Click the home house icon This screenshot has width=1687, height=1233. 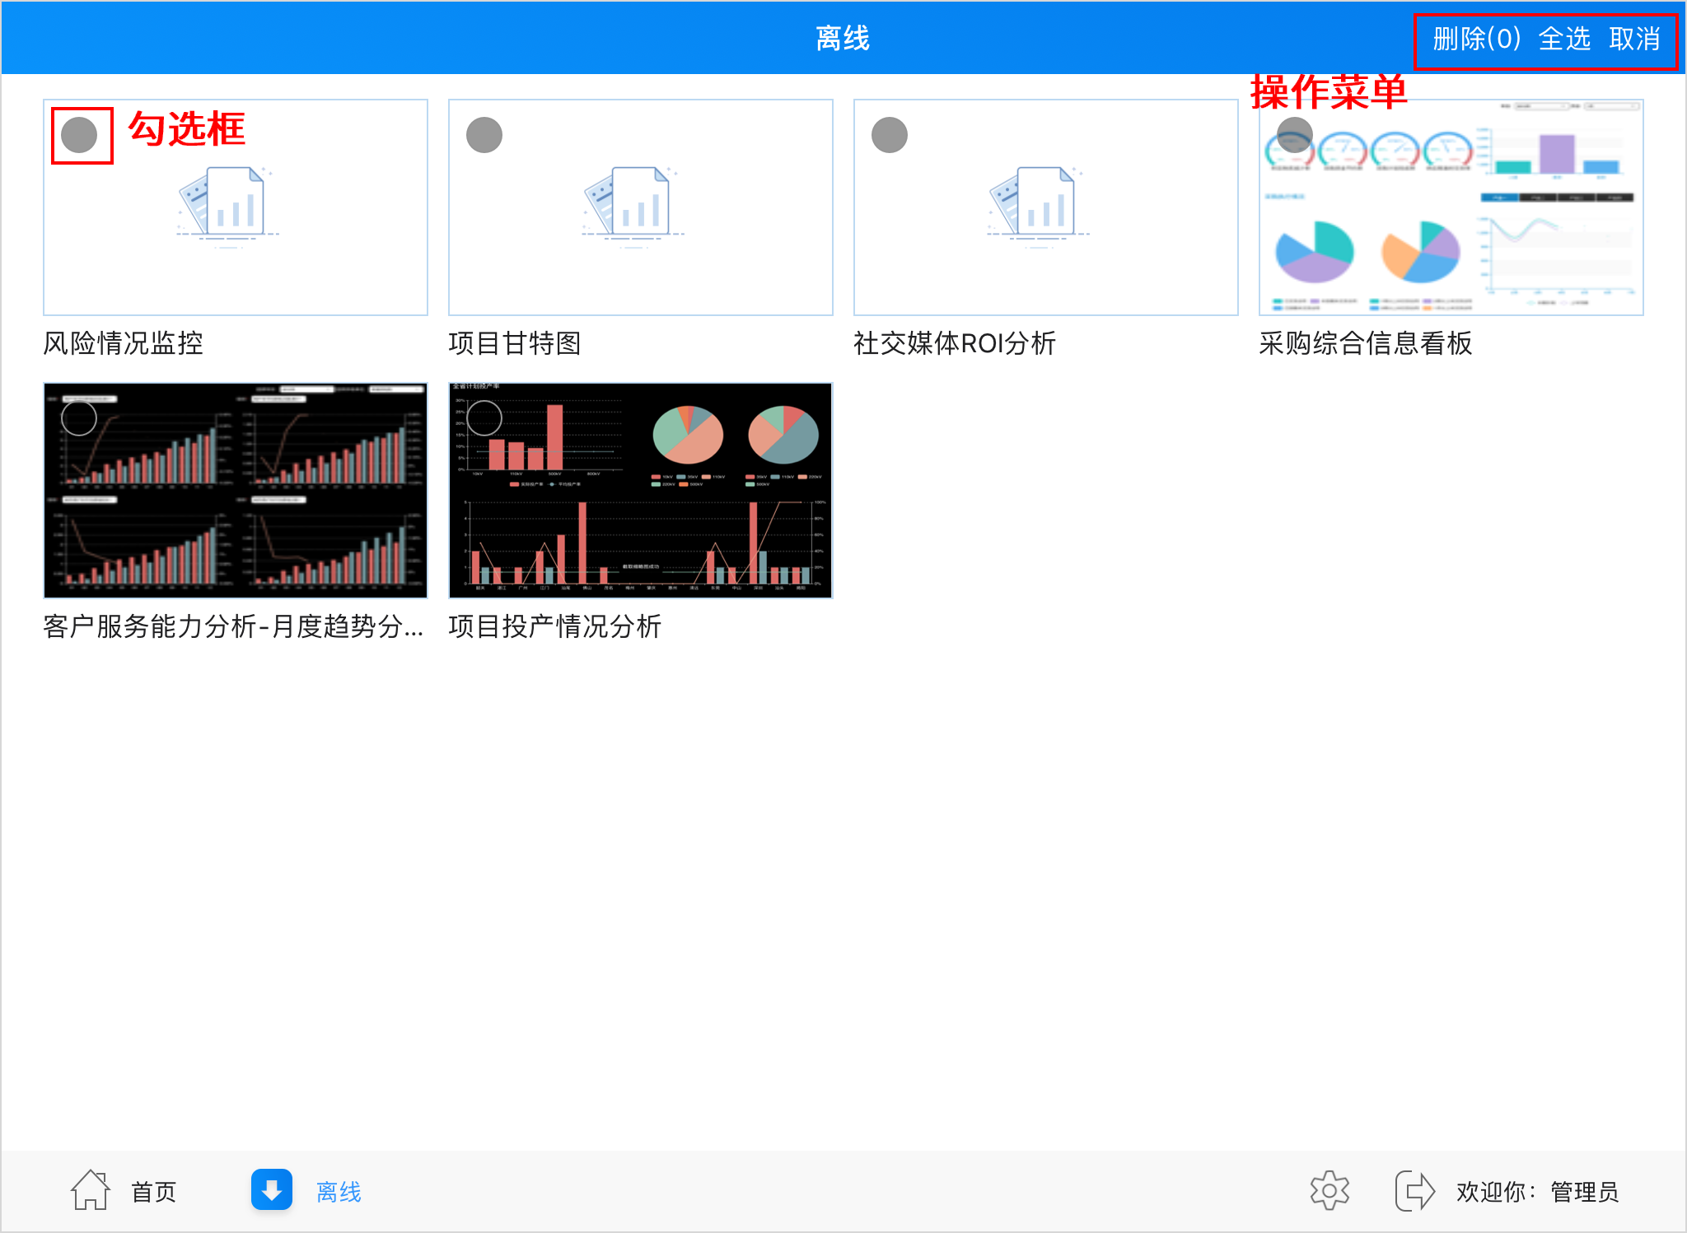(x=91, y=1190)
